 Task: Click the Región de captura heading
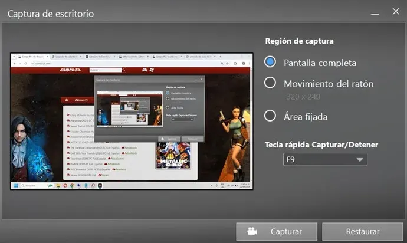(x=299, y=41)
